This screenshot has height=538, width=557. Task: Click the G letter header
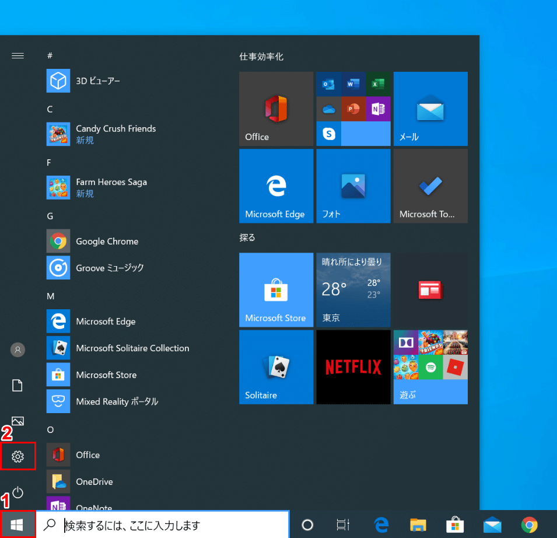(x=50, y=216)
